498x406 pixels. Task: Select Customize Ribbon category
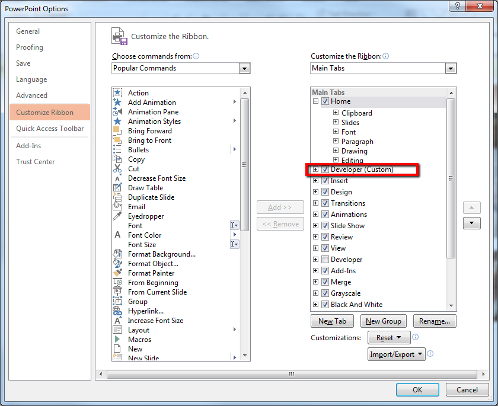coord(50,113)
